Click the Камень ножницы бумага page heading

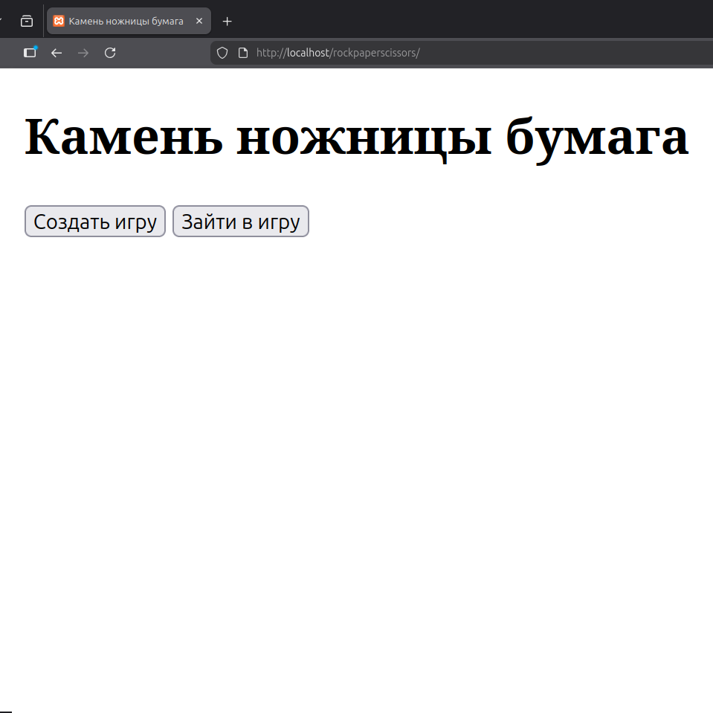pos(356,137)
